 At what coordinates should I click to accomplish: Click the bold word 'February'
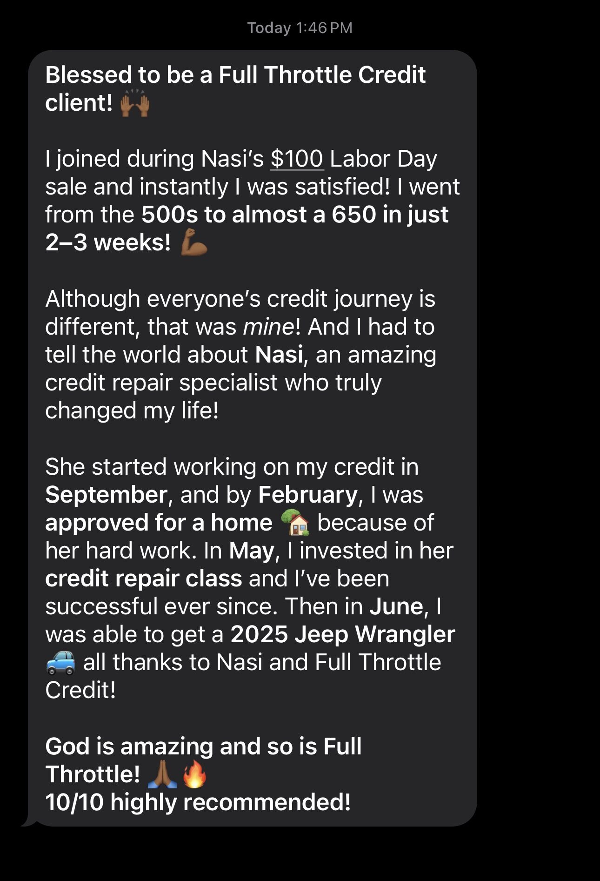[307, 495]
